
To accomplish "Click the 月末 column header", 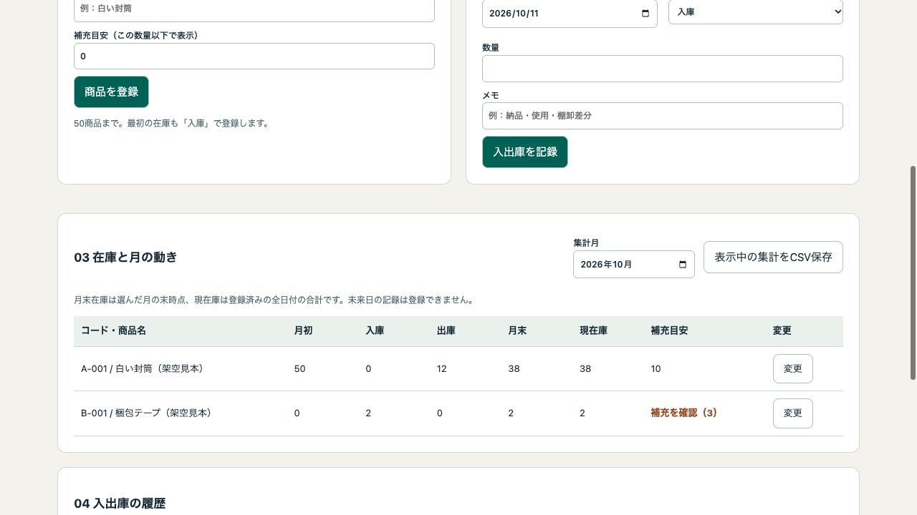I will 517,330.
